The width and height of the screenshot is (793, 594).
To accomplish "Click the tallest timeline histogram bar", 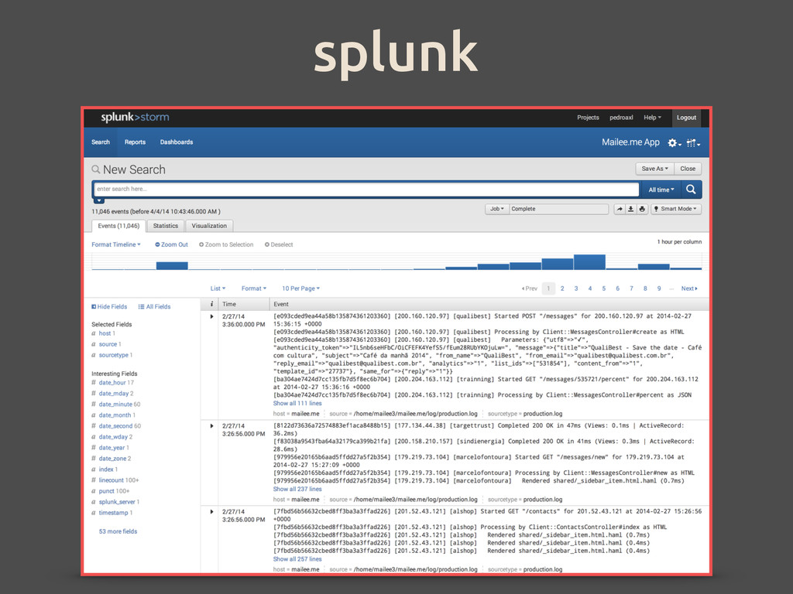I will (x=589, y=262).
